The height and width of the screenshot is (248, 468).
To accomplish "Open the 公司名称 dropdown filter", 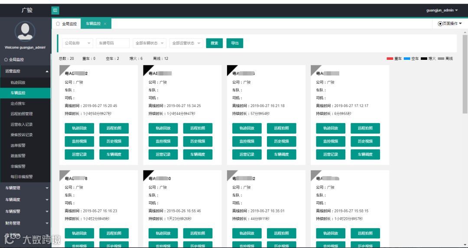I will pos(78,43).
